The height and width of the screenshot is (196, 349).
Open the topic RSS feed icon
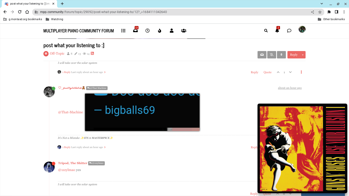point(92,53)
